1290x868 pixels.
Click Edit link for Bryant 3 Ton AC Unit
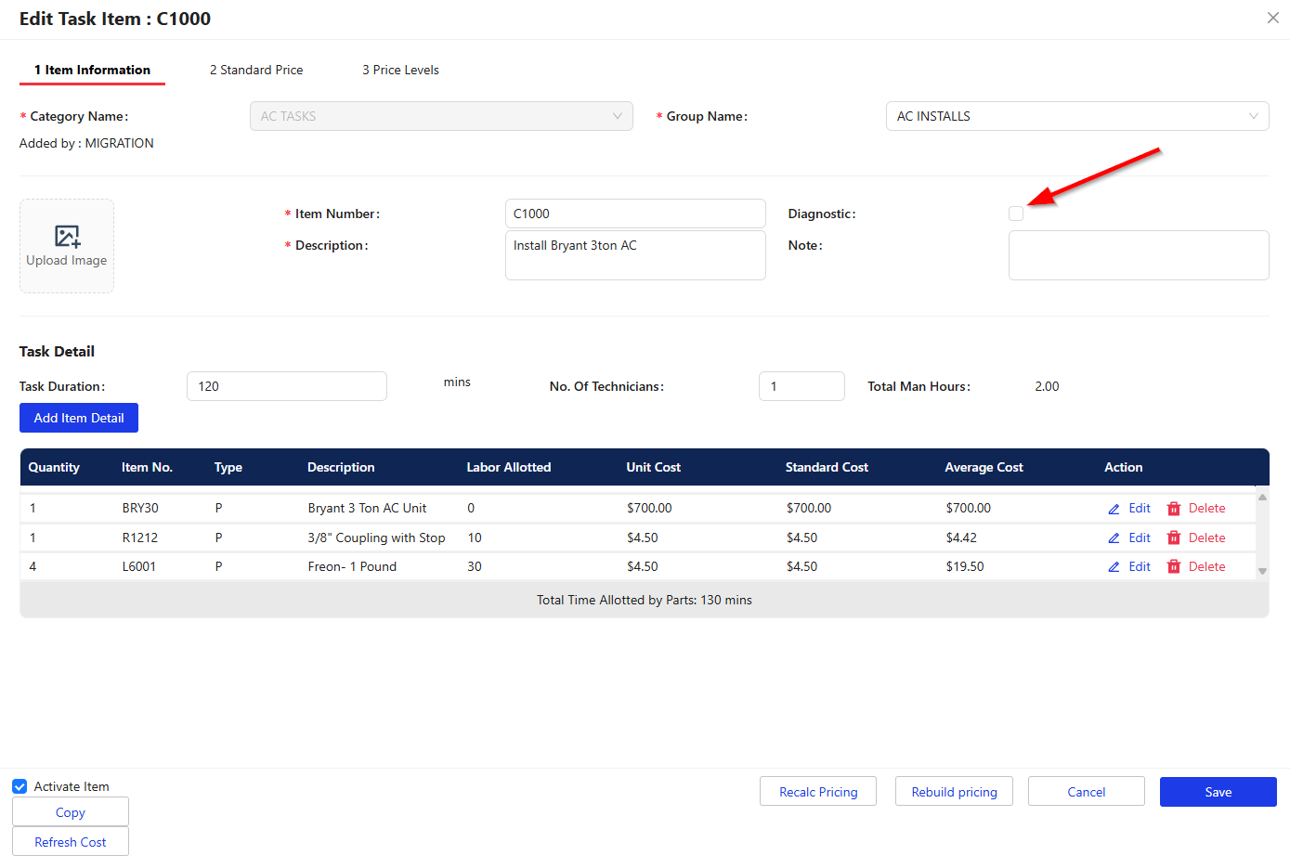pyautogui.click(x=1140, y=509)
